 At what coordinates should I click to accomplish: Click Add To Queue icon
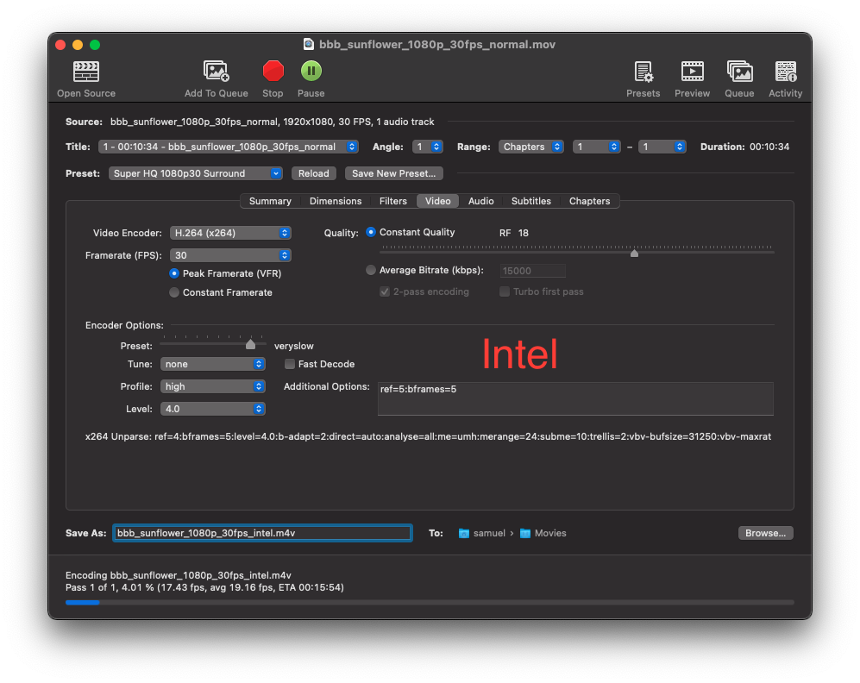[217, 72]
